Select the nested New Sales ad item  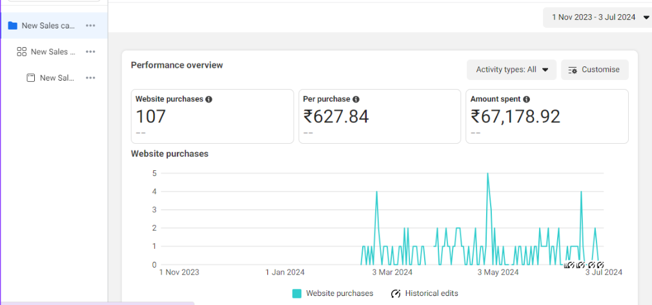pyautogui.click(x=57, y=77)
